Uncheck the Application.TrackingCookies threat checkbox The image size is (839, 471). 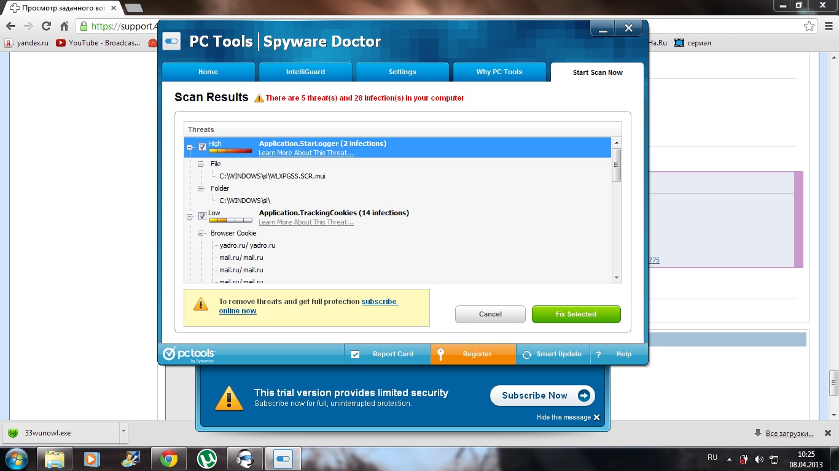(x=202, y=216)
